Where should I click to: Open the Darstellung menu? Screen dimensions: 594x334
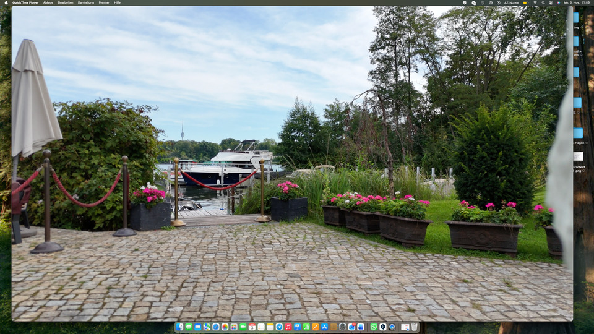[x=86, y=2]
